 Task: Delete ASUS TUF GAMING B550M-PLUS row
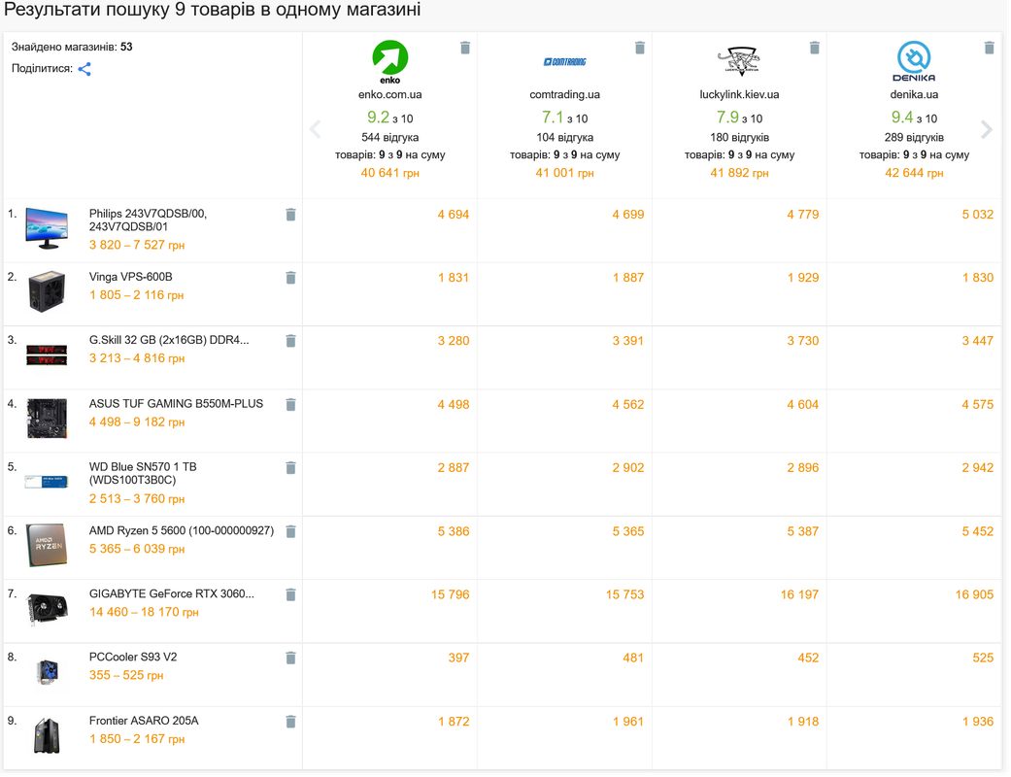click(x=290, y=405)
